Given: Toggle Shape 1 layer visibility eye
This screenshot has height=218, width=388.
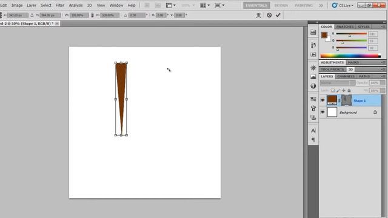Looking at the screenshot, I should pyautogui.click(x=323, y=101).
